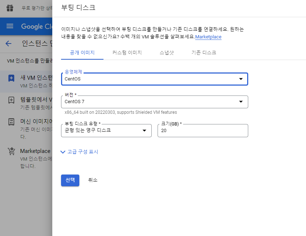Click the blue 선택 button

70,180
